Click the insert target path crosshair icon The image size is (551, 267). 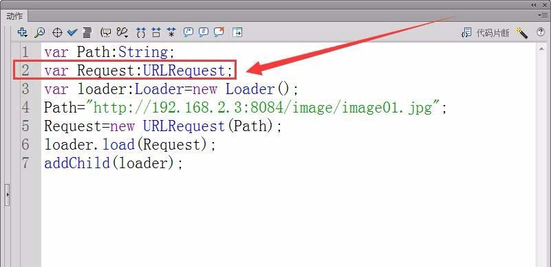(x=57, y=33)
